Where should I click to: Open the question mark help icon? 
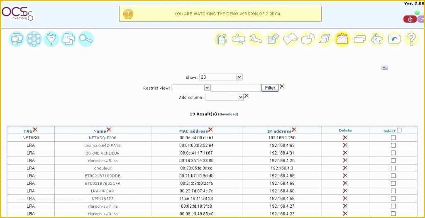point(411,39)
